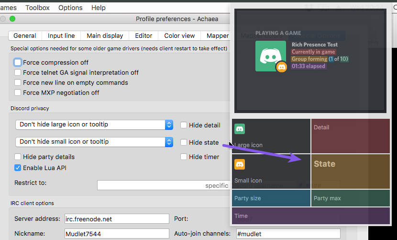Open the Color view tab
397x240 pixels.
[179, 36]
